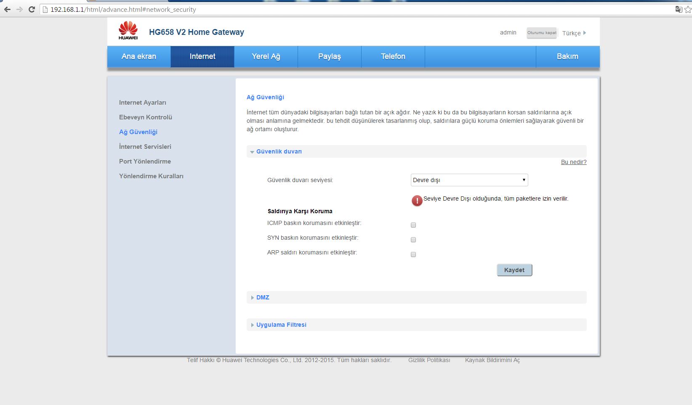Enable ARP saldırı koruması checkbox

(413, 254)
